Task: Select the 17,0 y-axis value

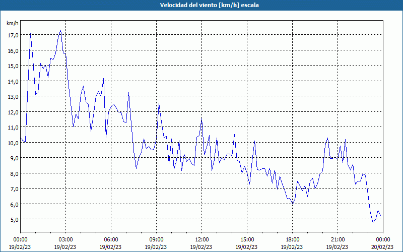Action: tap(13, 35)
